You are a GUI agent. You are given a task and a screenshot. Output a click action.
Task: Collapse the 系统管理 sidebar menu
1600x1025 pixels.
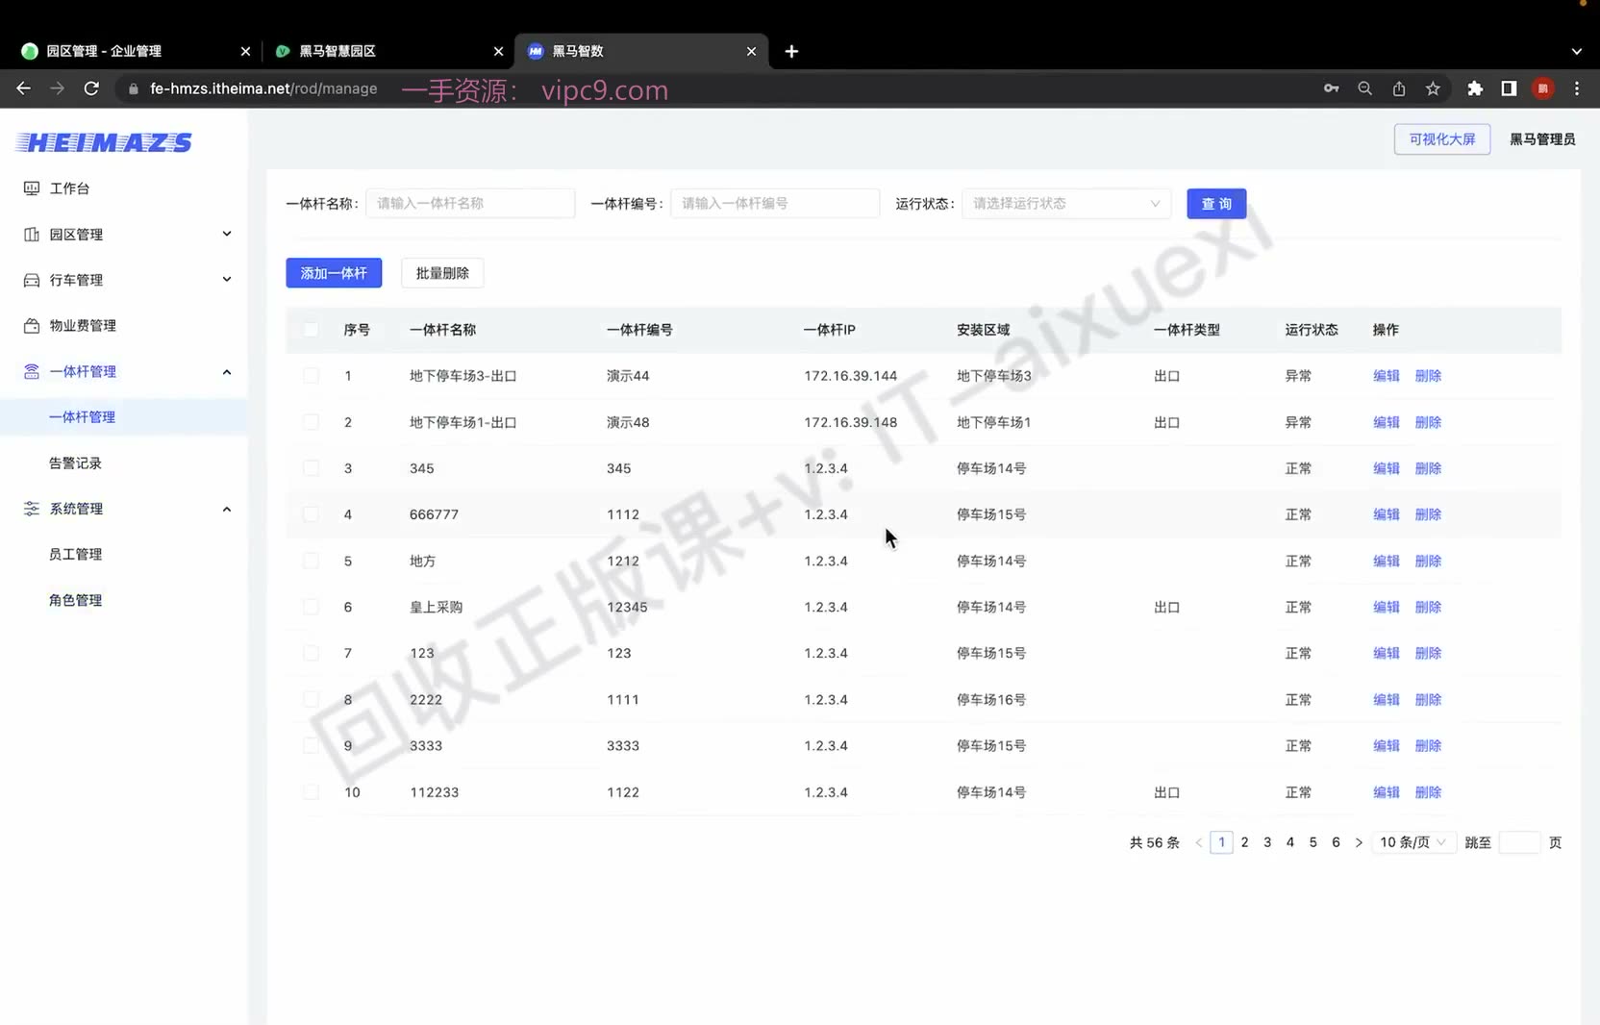click(x=123, y=509)
